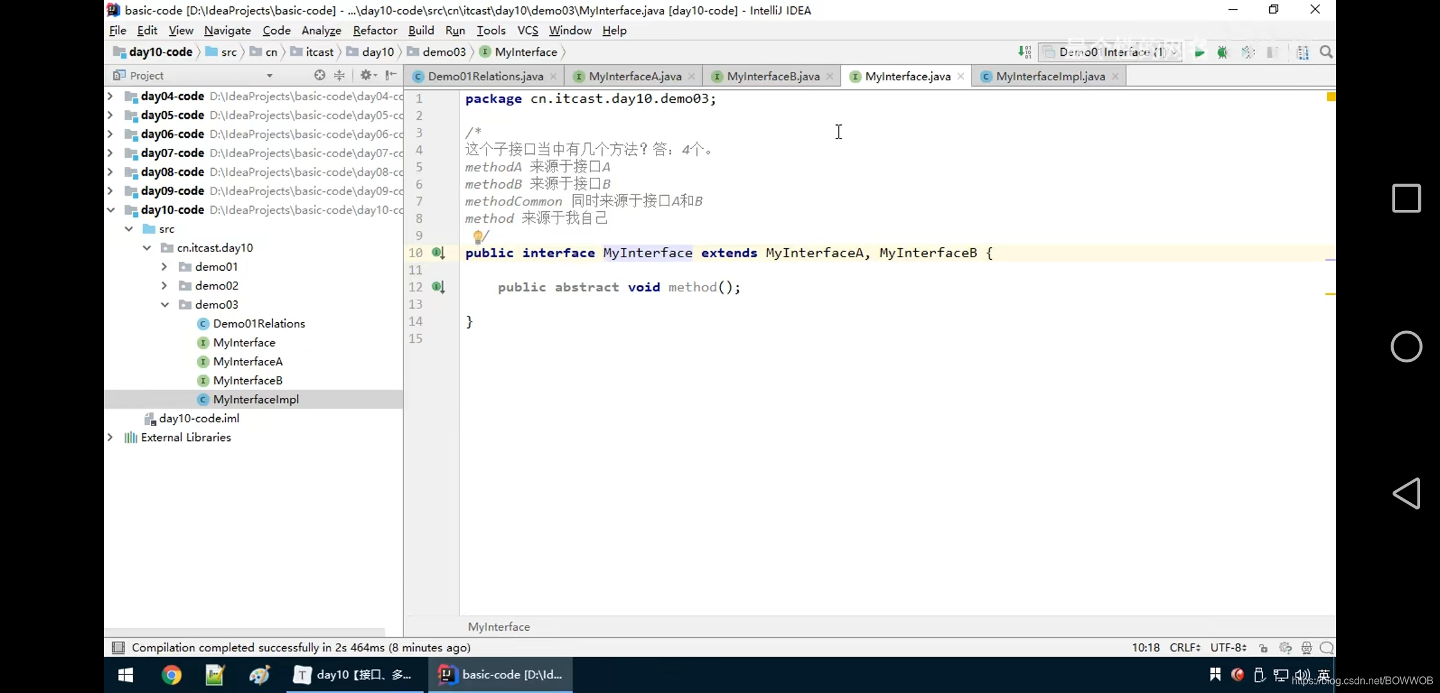The image size is (1440, 693).
Task: Hide the Project tool window icon
Action: pyautogui.click(x=391, y=75)
